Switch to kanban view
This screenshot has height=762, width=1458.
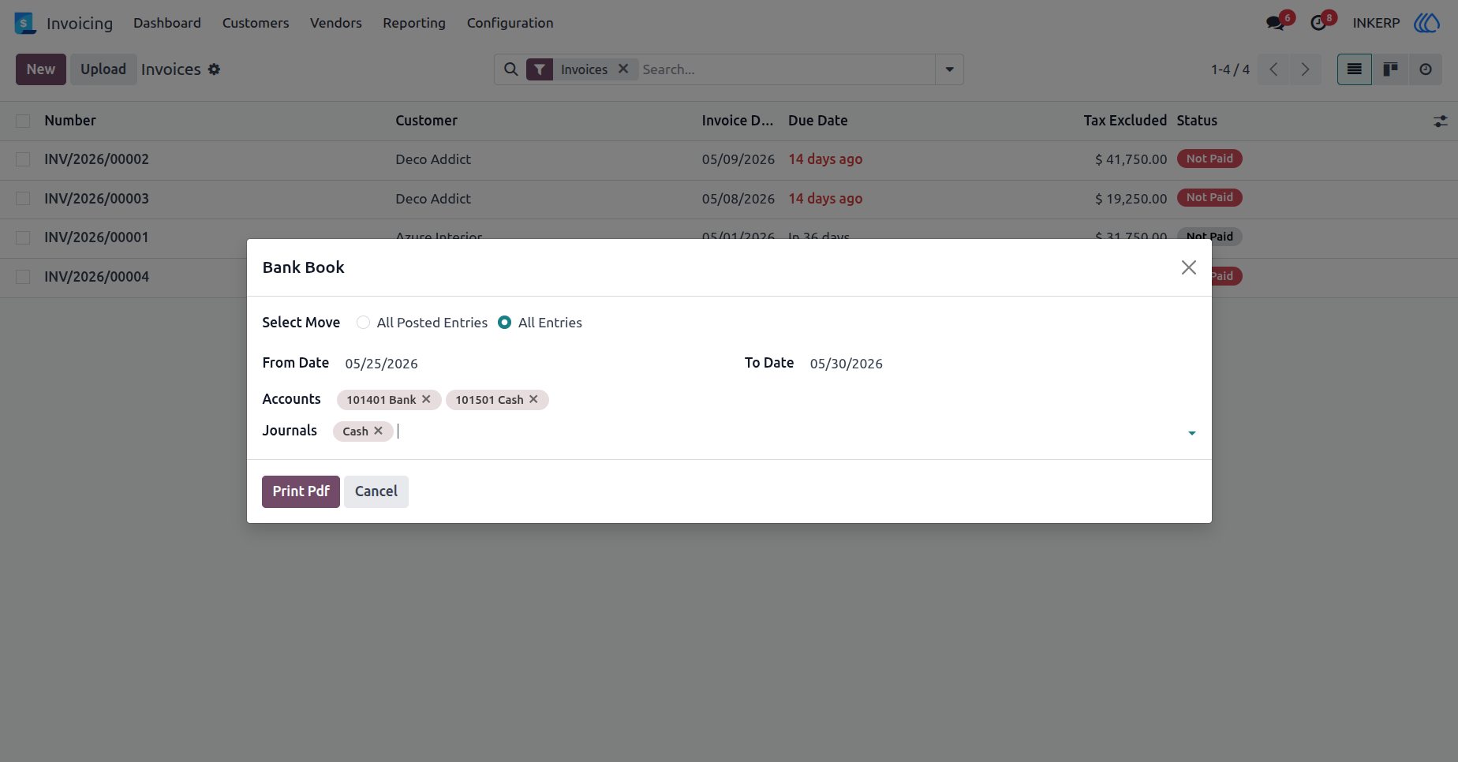(x=1390, y=69)
